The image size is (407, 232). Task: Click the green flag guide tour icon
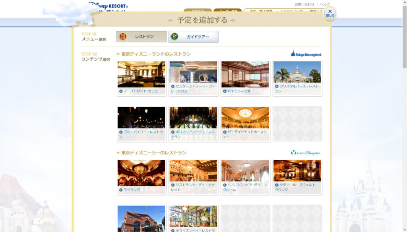(x=174, y=37)
